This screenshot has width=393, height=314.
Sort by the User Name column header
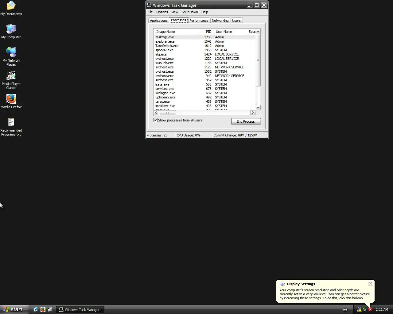coord(230,32)
